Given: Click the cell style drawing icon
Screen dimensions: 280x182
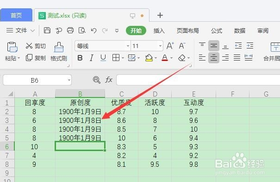Looking at the screenshot, I should [132, 58].
